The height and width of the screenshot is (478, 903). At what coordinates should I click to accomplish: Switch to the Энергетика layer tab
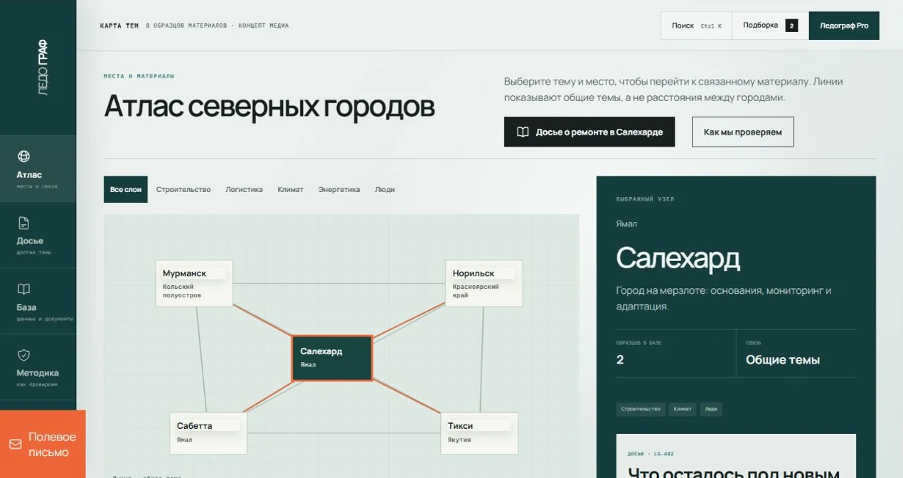coord(339,189)
